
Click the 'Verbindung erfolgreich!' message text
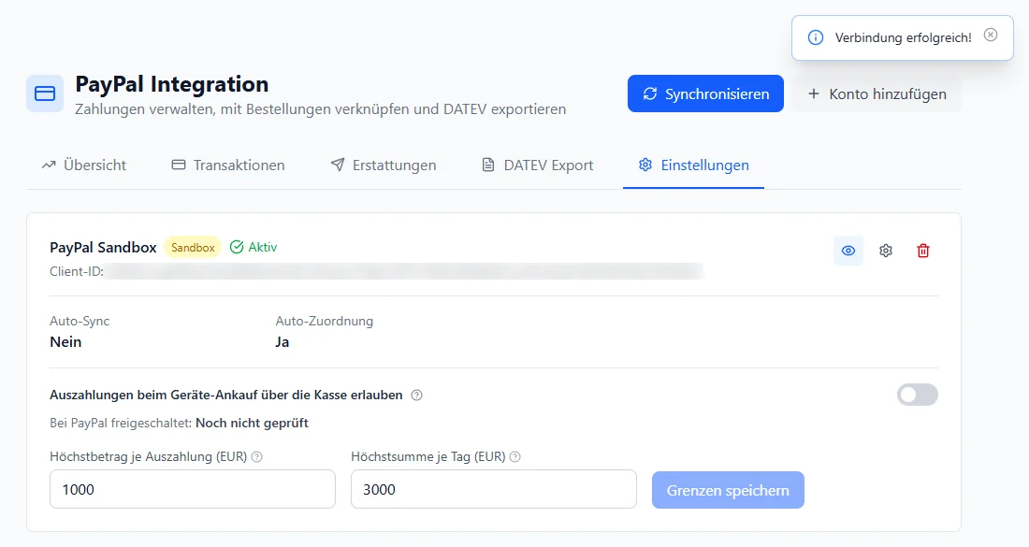(x=903, y=38)
